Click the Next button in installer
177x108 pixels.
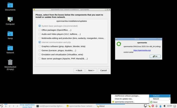(x=91, y=70)
